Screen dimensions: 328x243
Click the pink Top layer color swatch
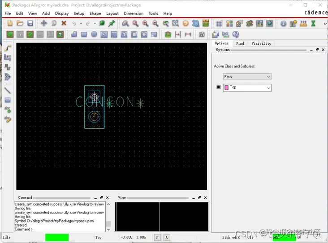[x=226, y=88]
